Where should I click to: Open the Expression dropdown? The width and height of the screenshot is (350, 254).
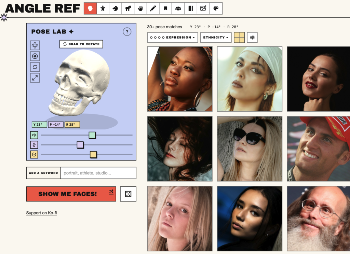tap(172, 38)
